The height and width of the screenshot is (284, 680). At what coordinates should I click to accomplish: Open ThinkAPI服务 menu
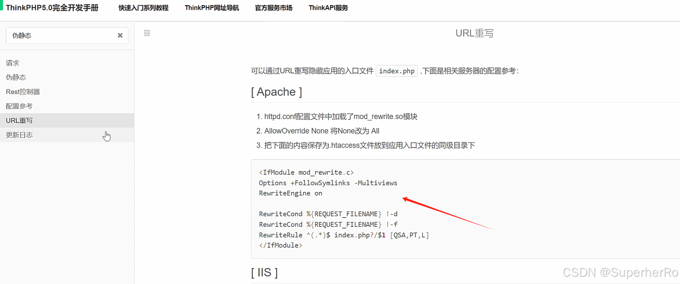click(x=328, y=8)
